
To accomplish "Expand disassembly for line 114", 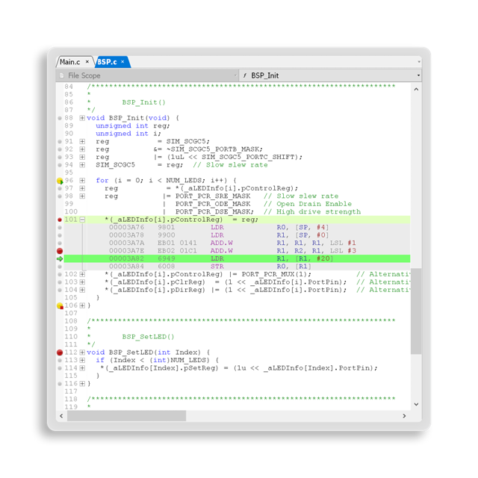I will [82, 368].
